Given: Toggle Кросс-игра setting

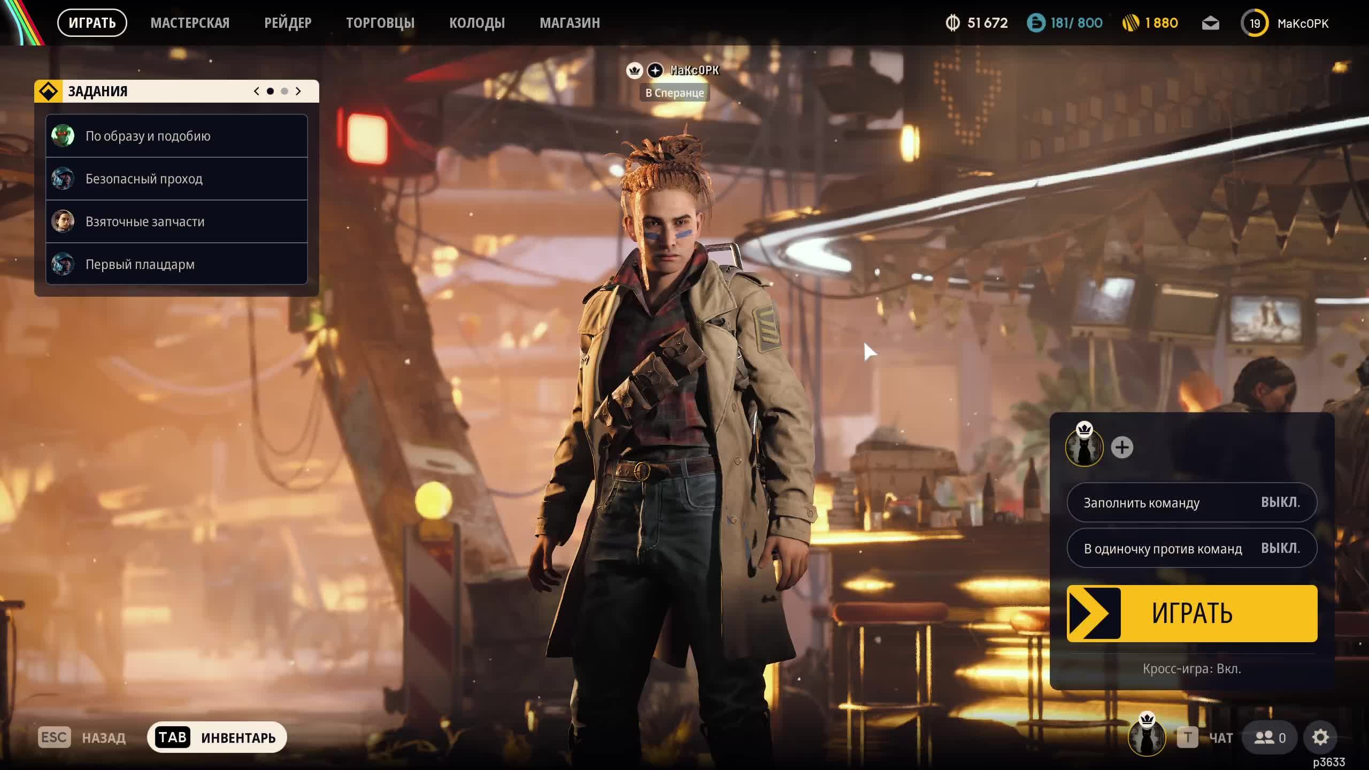Looking at the screenshot, I should [x=1191, y=669].
